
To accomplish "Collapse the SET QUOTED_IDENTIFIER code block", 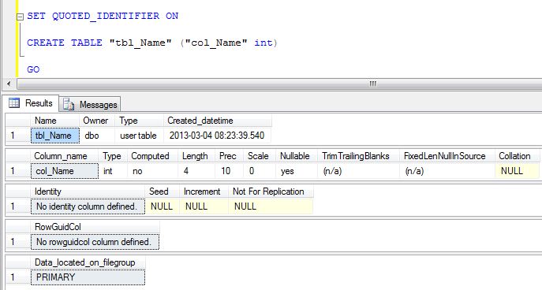I will coord(20,17).
